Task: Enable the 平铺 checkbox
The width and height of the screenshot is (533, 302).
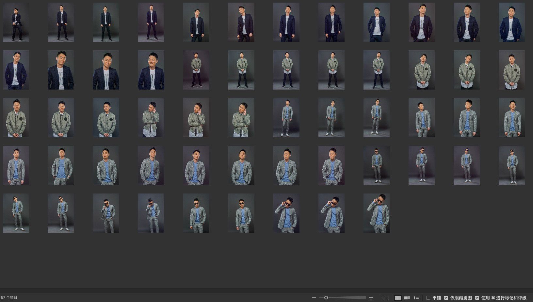Action: pyautogui.click(x=428, y=298)
